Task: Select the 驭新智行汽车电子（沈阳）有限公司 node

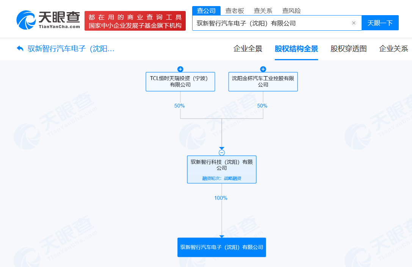Action: coord(221,247)
